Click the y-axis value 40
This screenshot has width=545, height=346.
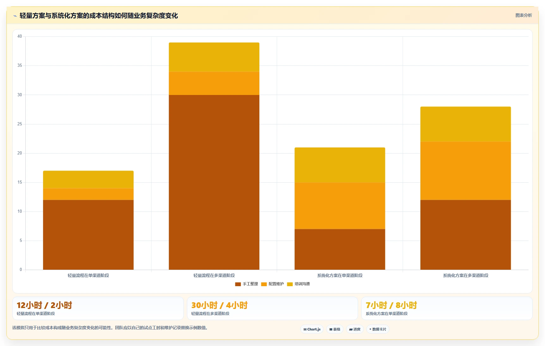point(20,36)
